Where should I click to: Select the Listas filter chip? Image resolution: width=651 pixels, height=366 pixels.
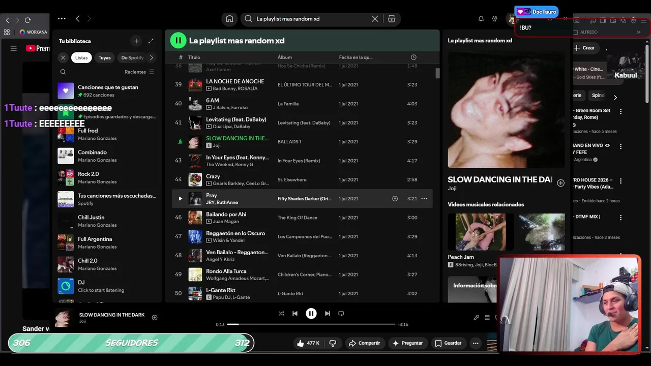81,57
